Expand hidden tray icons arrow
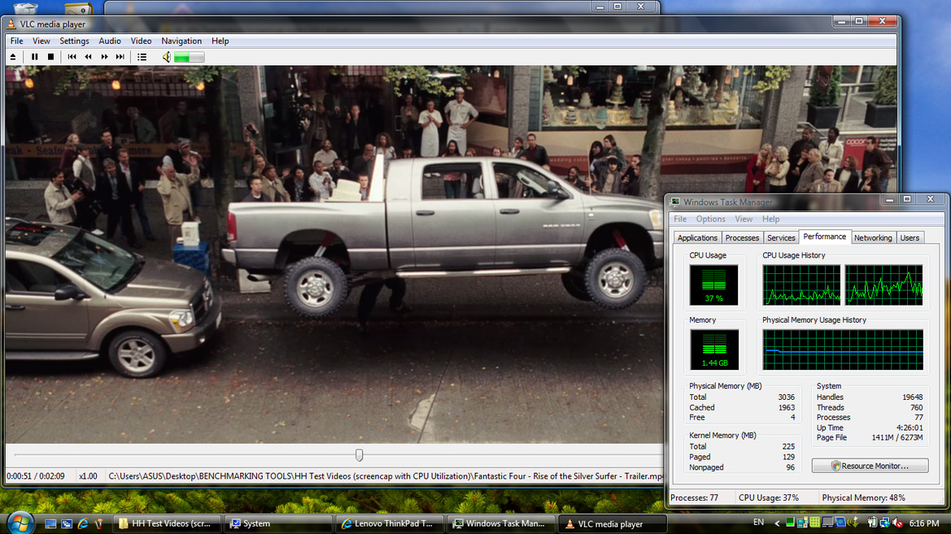The height and width of the screenshot is (534, 951). click(x=777, y=523)
